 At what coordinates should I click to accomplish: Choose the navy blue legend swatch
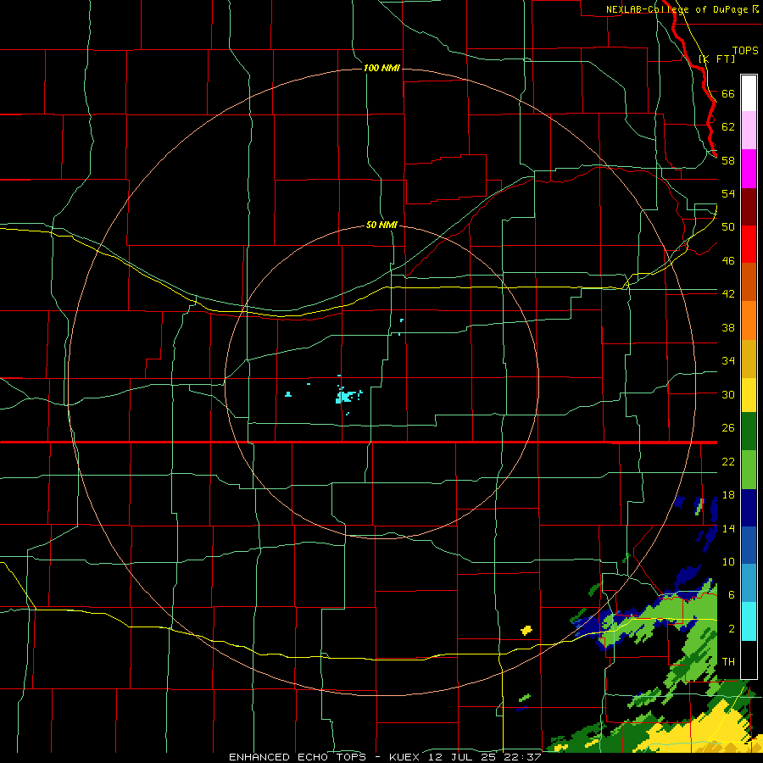pyautogui.click(x=749, y=508)
